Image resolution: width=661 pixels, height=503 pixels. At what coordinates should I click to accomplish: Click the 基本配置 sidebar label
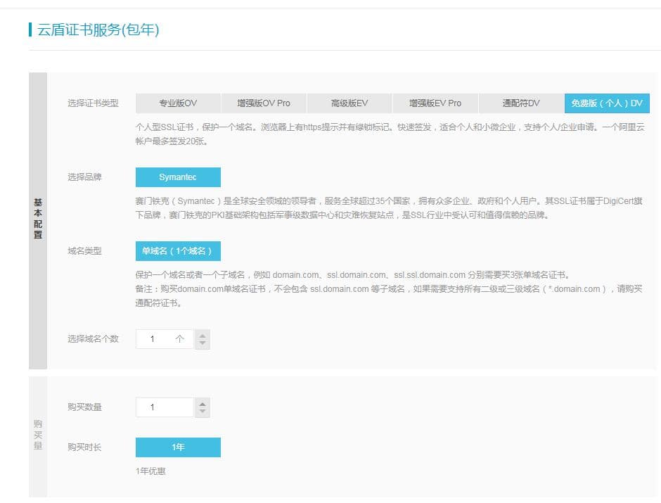38,216
